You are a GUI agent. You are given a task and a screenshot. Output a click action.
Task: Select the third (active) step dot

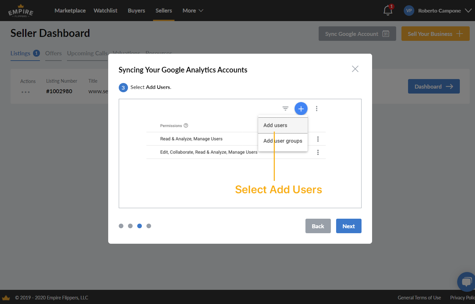pyautogui.click(x=140, y=226)
